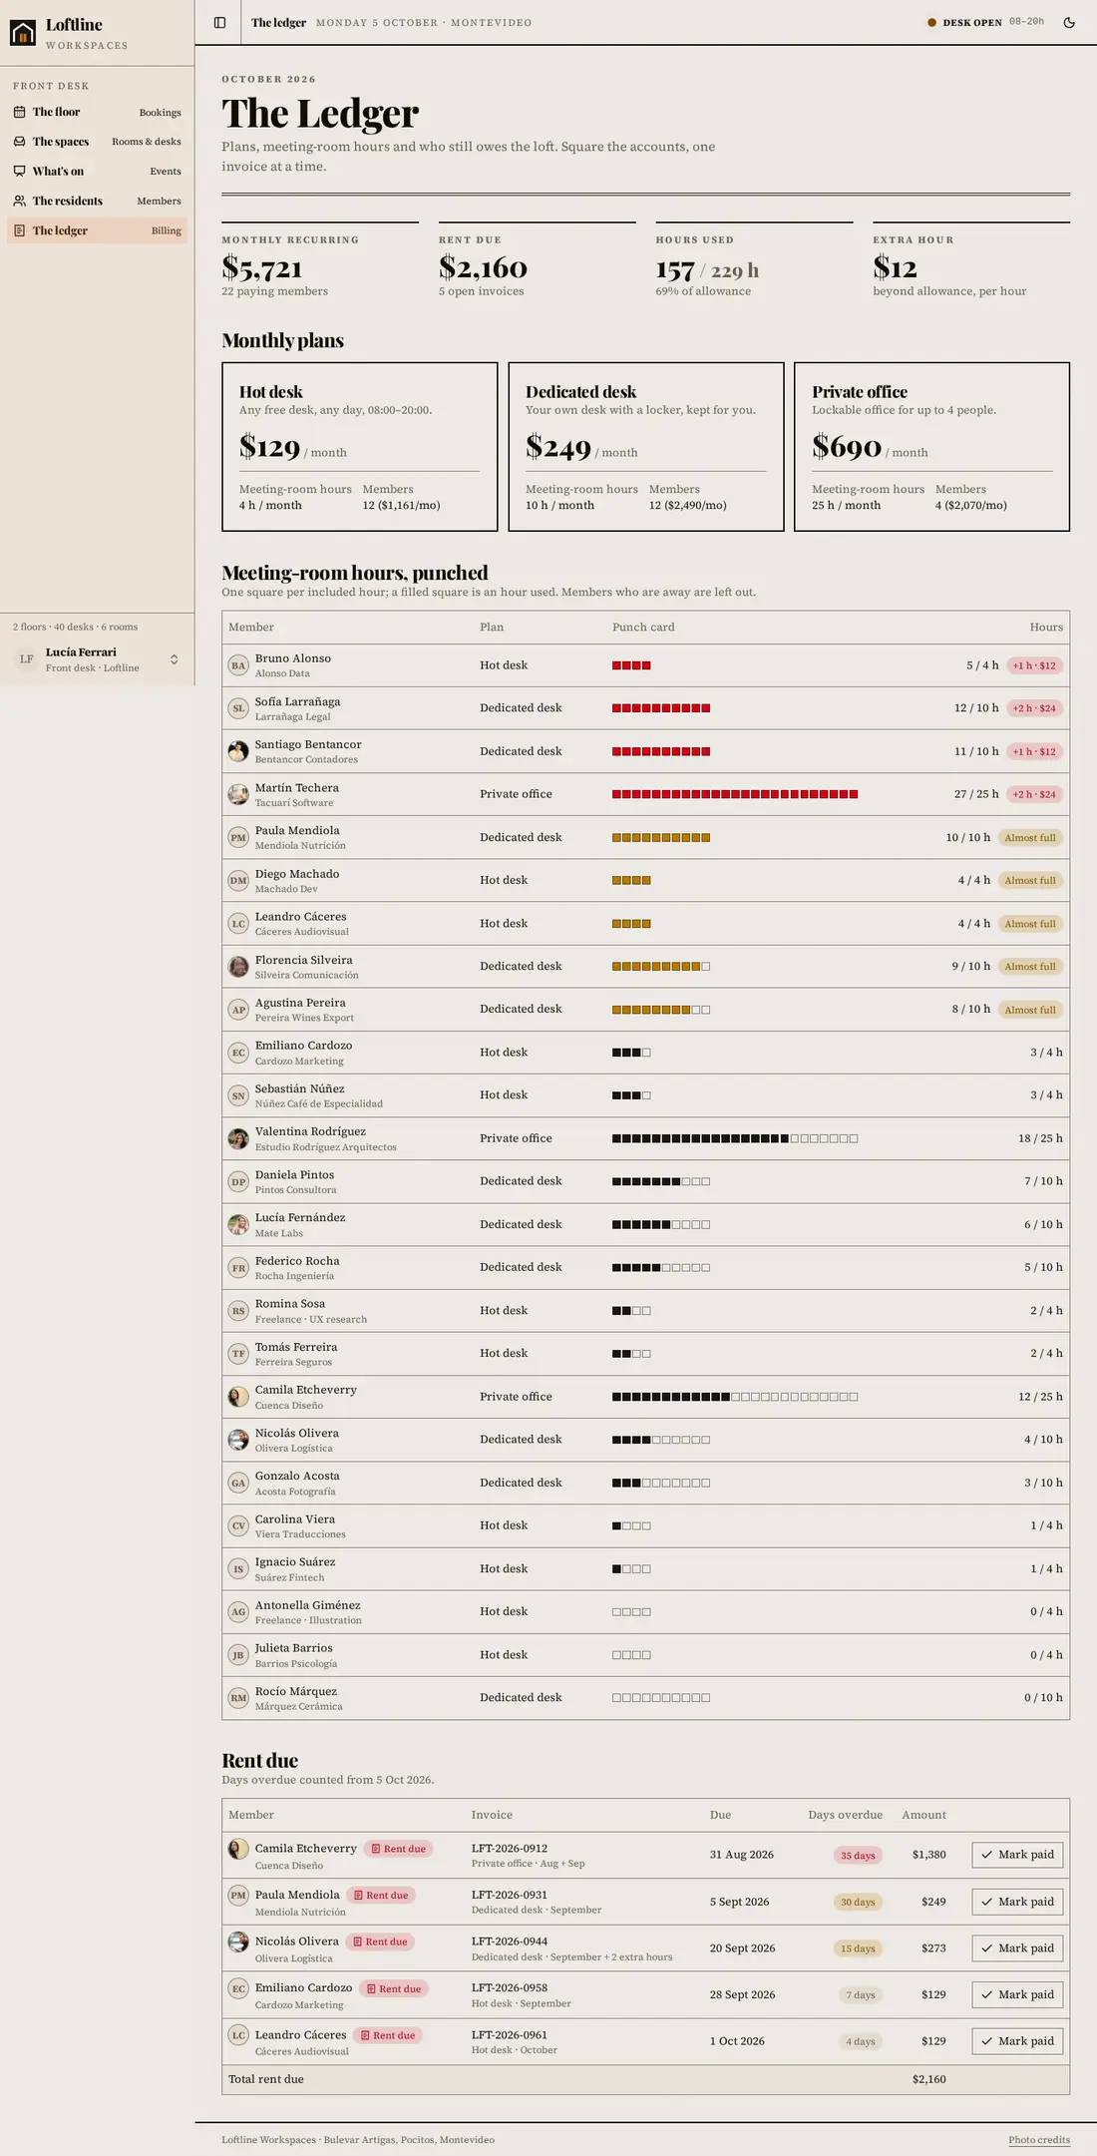The image size is (1097, 2156).
Task: Click the receipt icon beside The ledger
Action: click(x=19, y=230)
